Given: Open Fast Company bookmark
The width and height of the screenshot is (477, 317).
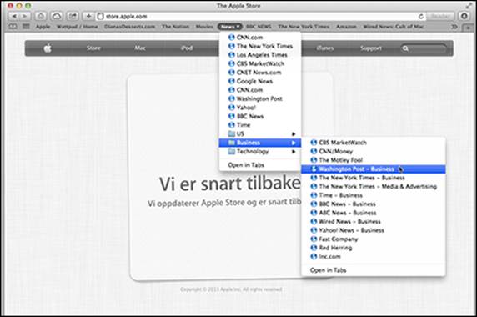Looking at the screenshot, I should (374, 239).
